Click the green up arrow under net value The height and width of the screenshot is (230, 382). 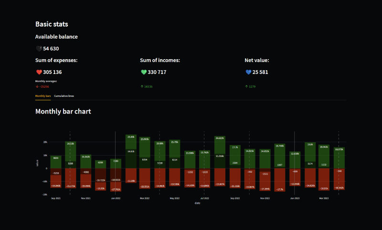246,86
